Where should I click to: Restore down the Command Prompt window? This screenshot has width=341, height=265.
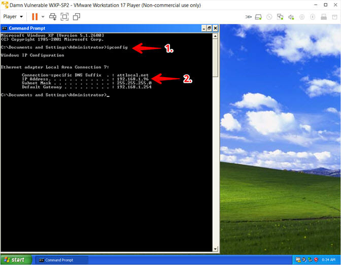pos(209,28)
